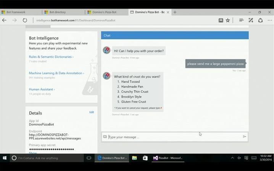Click Show under Primary app secret

(33, 153)
